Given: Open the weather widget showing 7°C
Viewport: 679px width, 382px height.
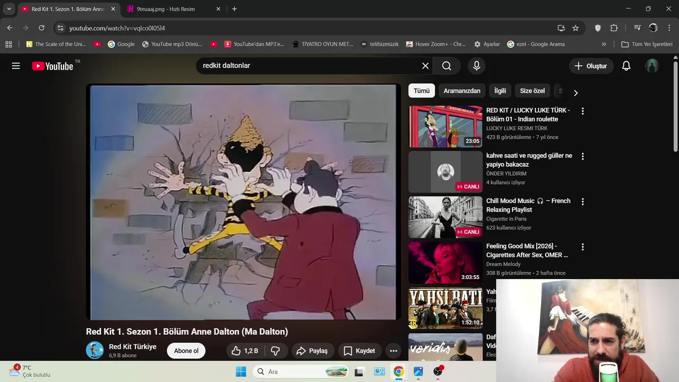Looking at the screenshot, I should [29, 371].
